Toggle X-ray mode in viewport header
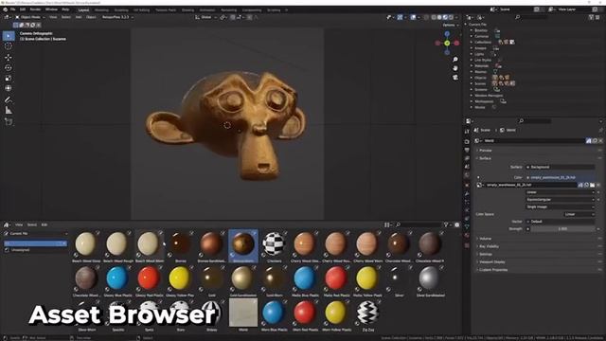Viewport: 606px width, 341px height. [427, 17]
